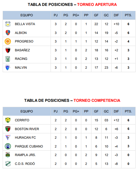Click Cerrito's +12 goal difference value

[116, 120]
